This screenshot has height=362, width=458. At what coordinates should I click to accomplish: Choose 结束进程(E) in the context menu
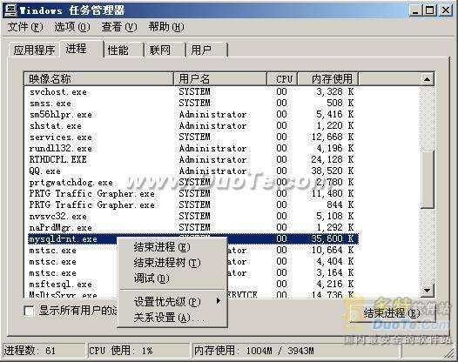coord(172,247)
